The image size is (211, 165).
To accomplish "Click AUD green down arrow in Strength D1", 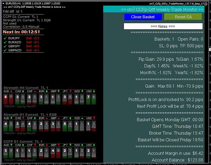I will [x=11, y=118].
